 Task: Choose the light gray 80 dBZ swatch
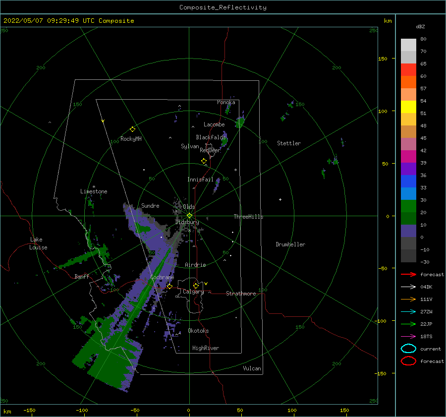tap(408, 45)
